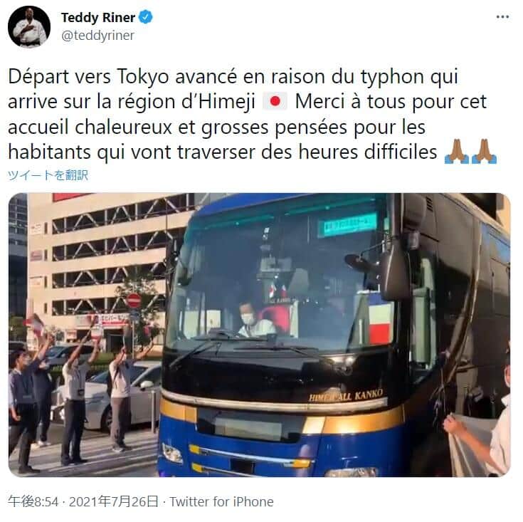Click the blue verified badge

tap(146, 17)
